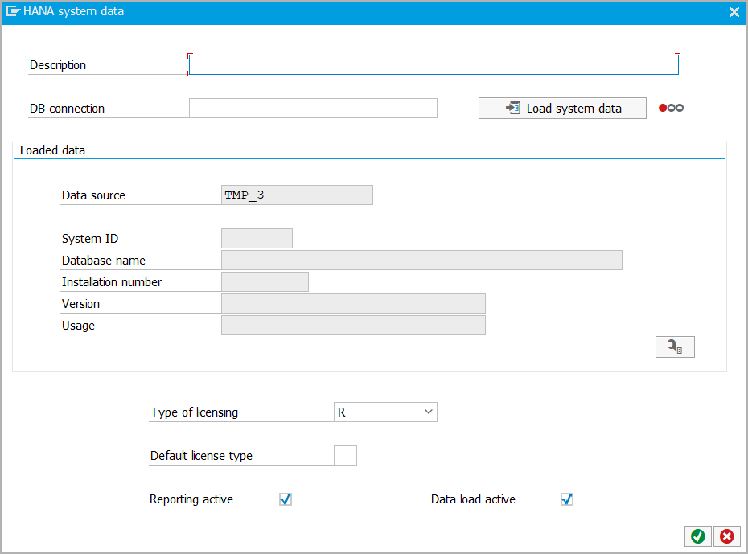Focus the Description input field
The image size is (748, 554).
point(434,65)
